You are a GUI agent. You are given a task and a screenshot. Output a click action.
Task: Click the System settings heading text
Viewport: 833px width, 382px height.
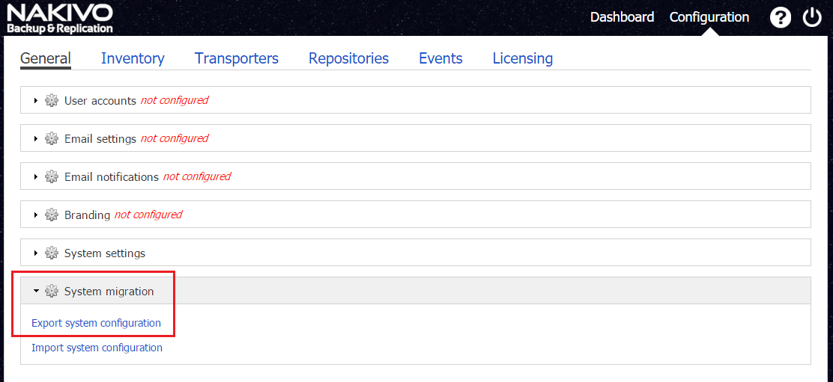[x=105, y=253]
